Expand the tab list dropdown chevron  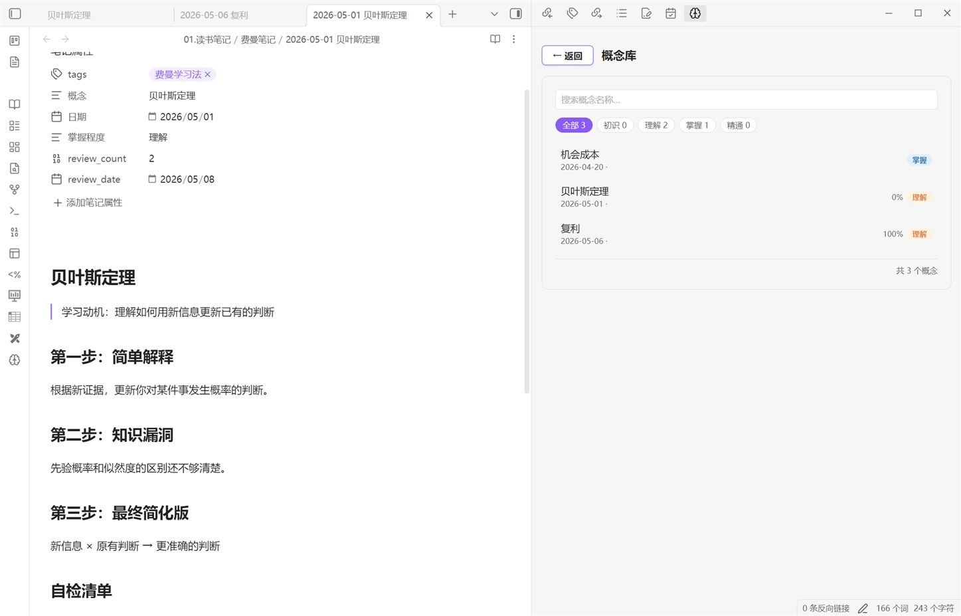point(494,14)
